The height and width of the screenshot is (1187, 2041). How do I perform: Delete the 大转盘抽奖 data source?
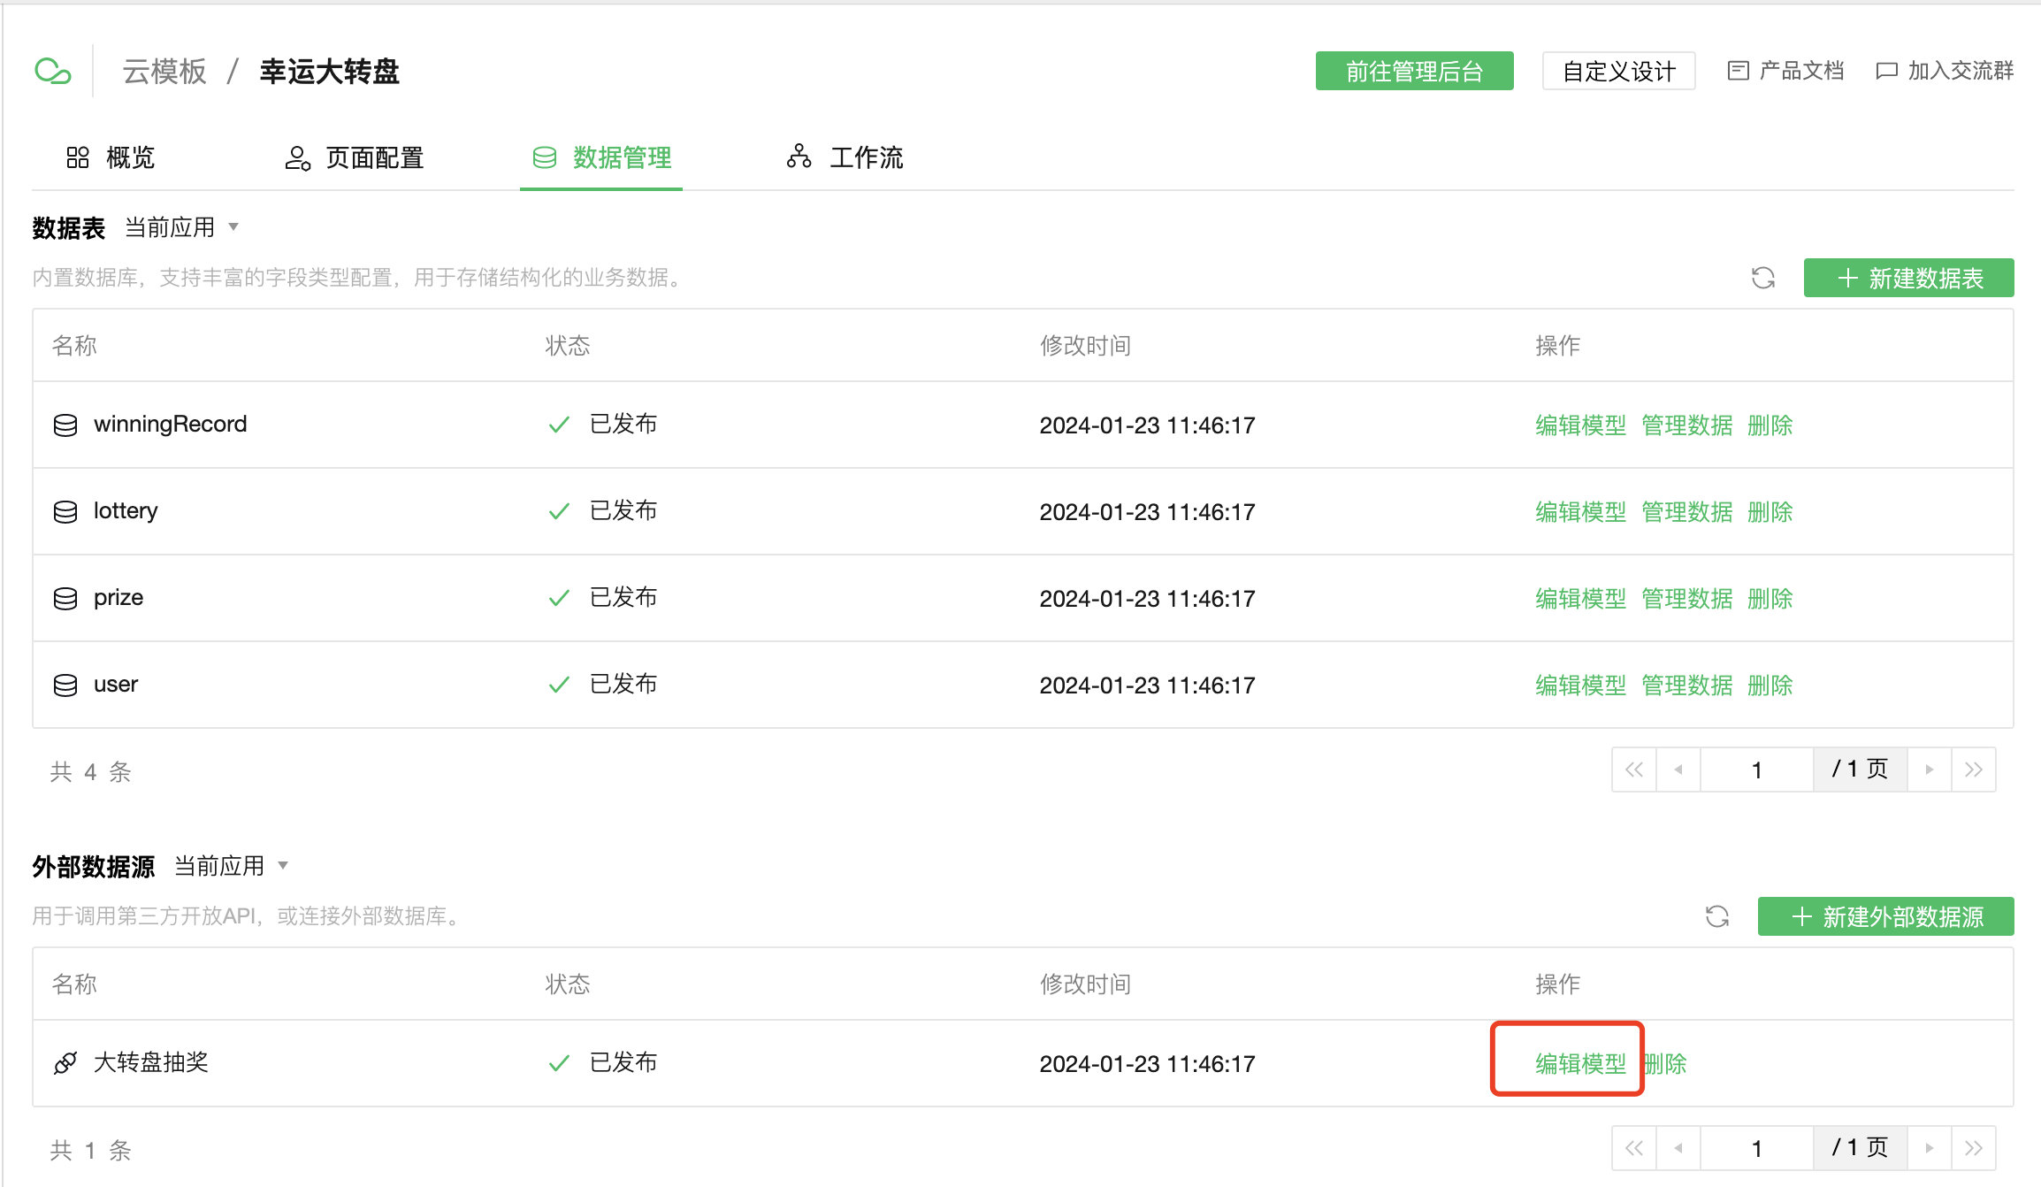point(1664,1063)
